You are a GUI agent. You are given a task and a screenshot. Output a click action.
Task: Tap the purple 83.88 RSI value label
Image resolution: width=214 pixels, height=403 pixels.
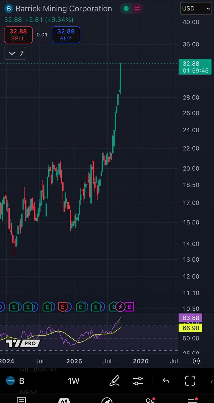tap(190, 318)
